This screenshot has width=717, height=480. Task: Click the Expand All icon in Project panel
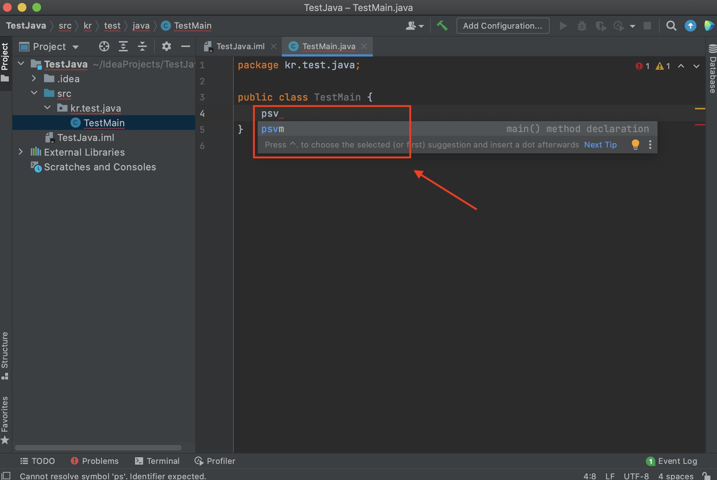coord(123,47)
